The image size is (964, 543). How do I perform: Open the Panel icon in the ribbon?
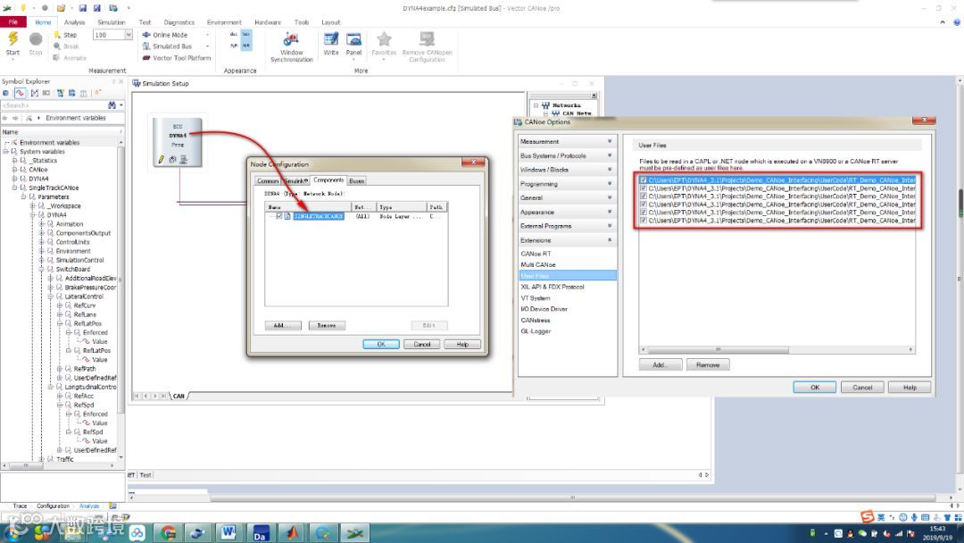(353, 39)
